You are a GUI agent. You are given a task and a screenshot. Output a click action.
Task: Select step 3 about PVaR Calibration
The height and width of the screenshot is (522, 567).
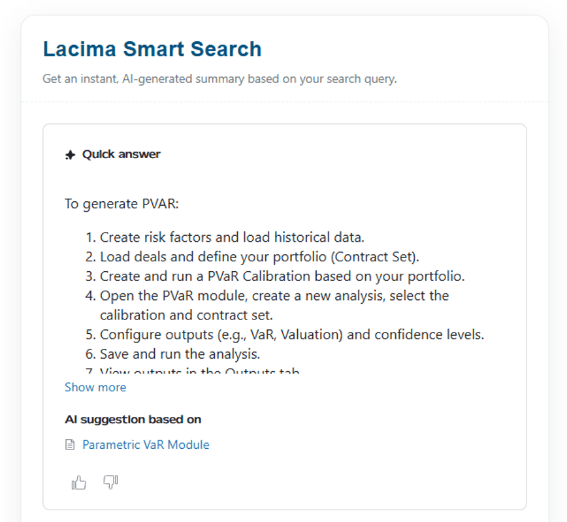pyautogui.click(x=282, y=276)
